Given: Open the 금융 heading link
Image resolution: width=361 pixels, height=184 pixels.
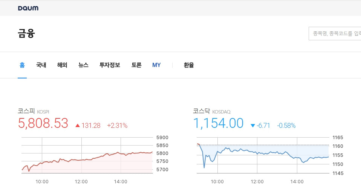Looking at the screenshot, I should (x=26, y=34).
